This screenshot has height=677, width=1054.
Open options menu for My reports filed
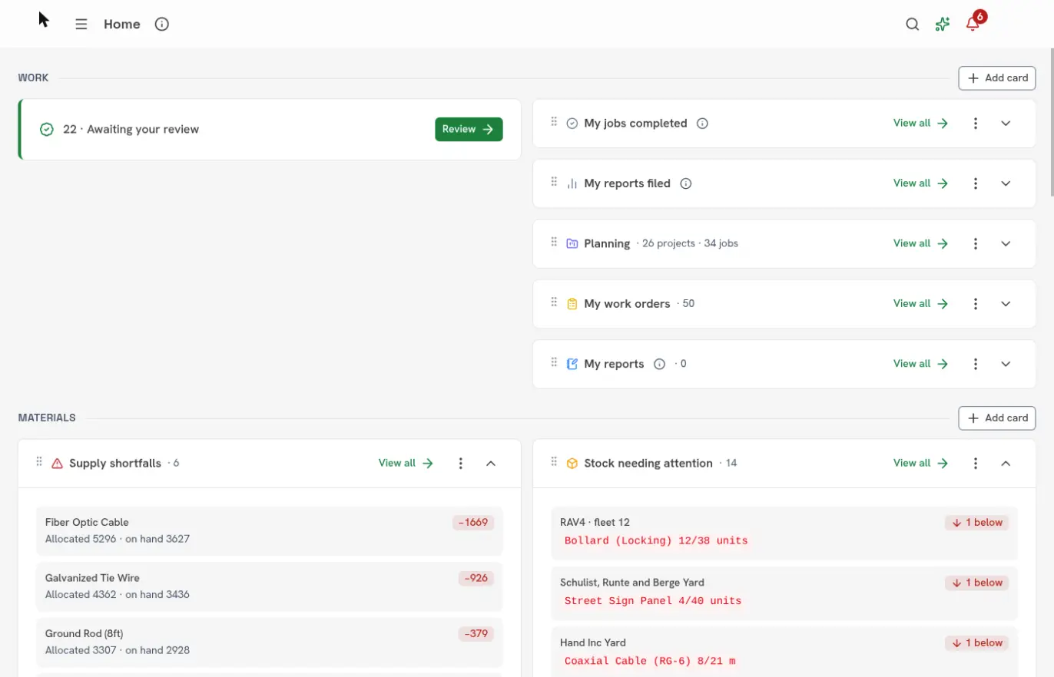pos(976,183)
